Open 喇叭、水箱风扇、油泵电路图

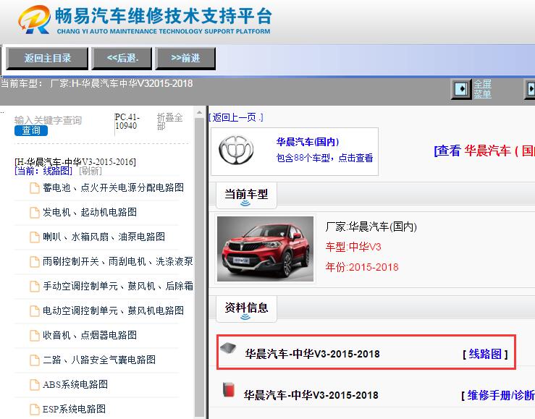click(104, 237)
